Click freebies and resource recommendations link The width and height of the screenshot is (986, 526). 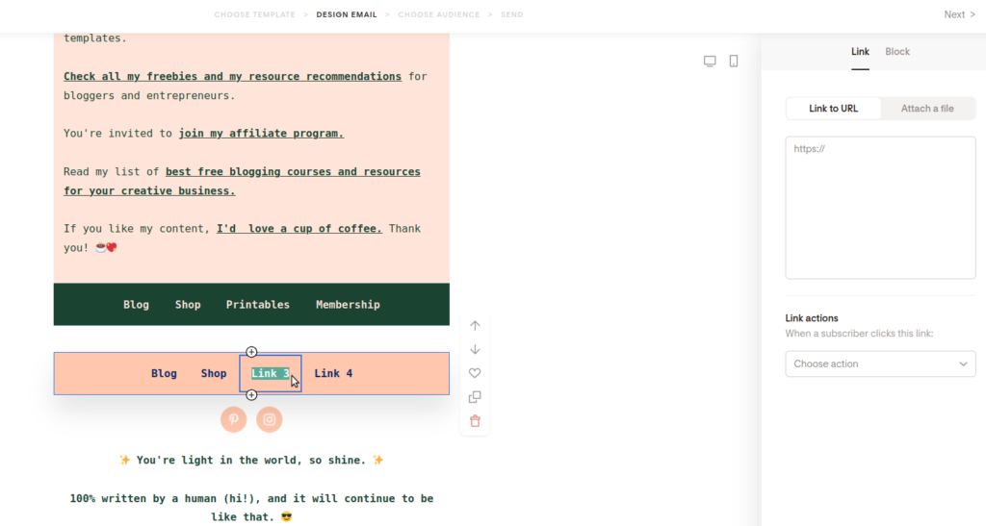click(x=232, y=77)
